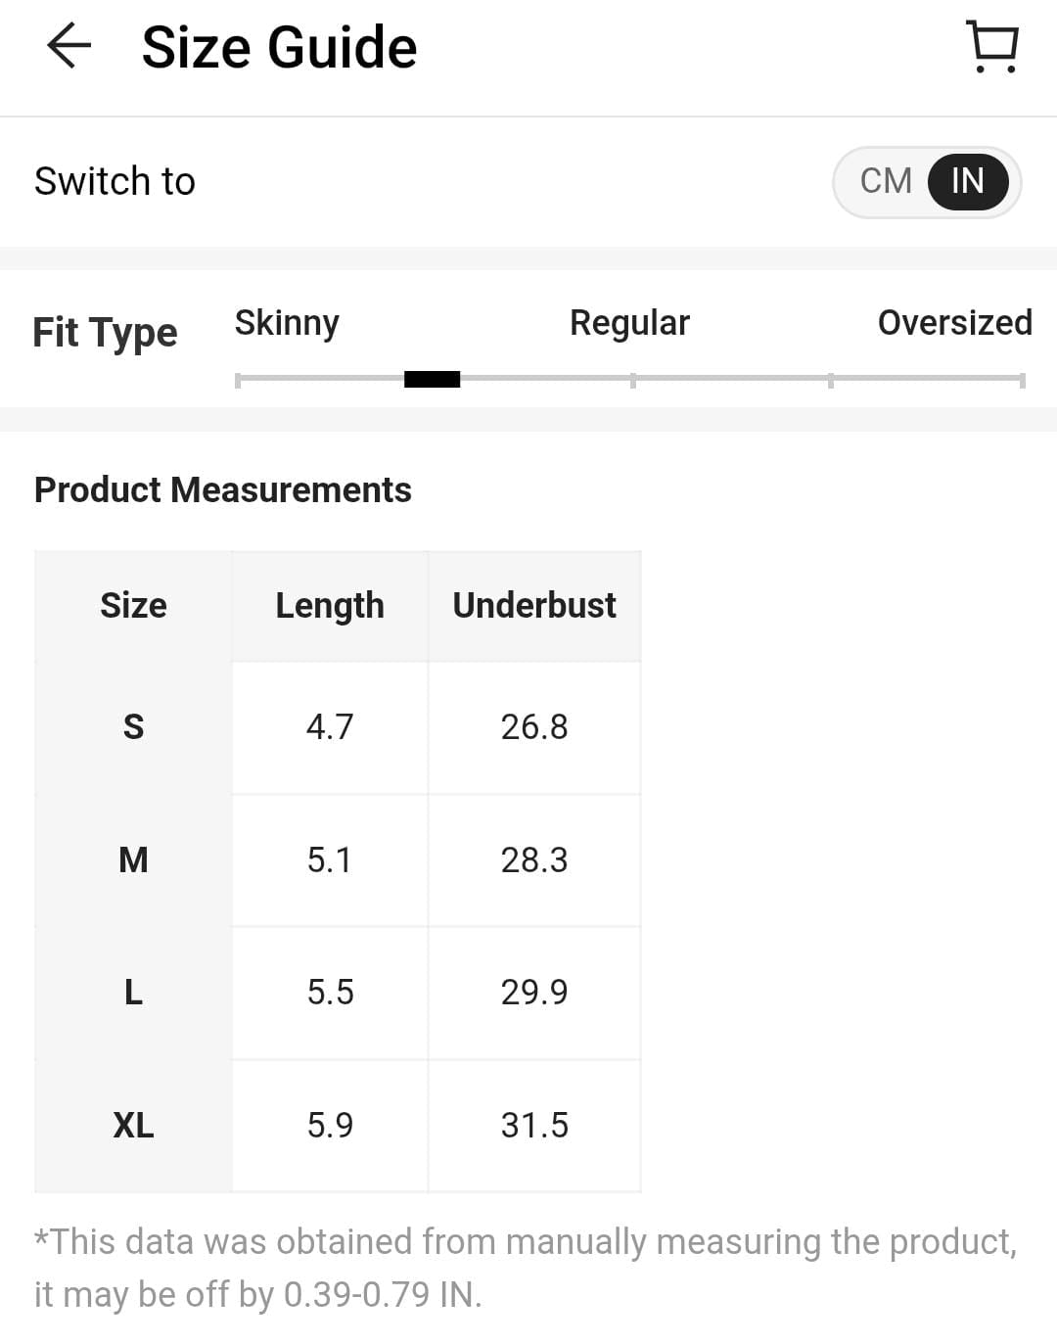Click the Length column header
Image resolution: width=1057 pixels, height=1344 pixels.
[330, 605]
